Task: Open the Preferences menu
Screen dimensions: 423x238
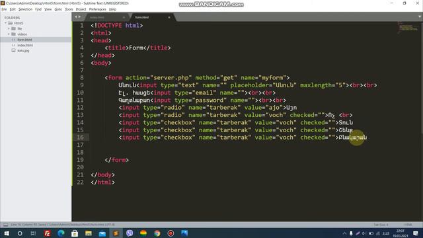Action: (x=97, y=9)
